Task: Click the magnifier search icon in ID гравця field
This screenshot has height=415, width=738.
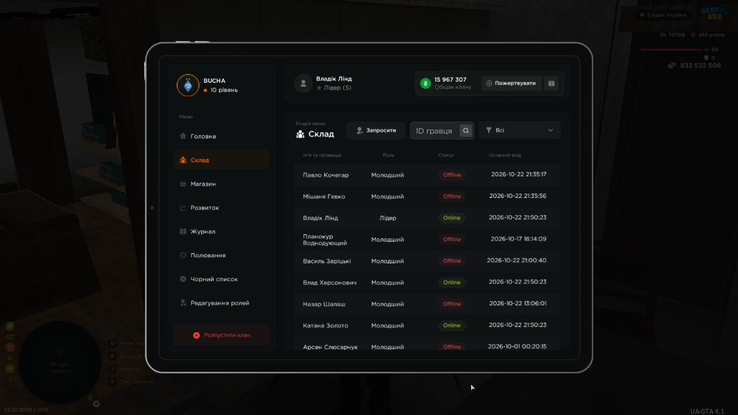Action: tap(466, 131)
